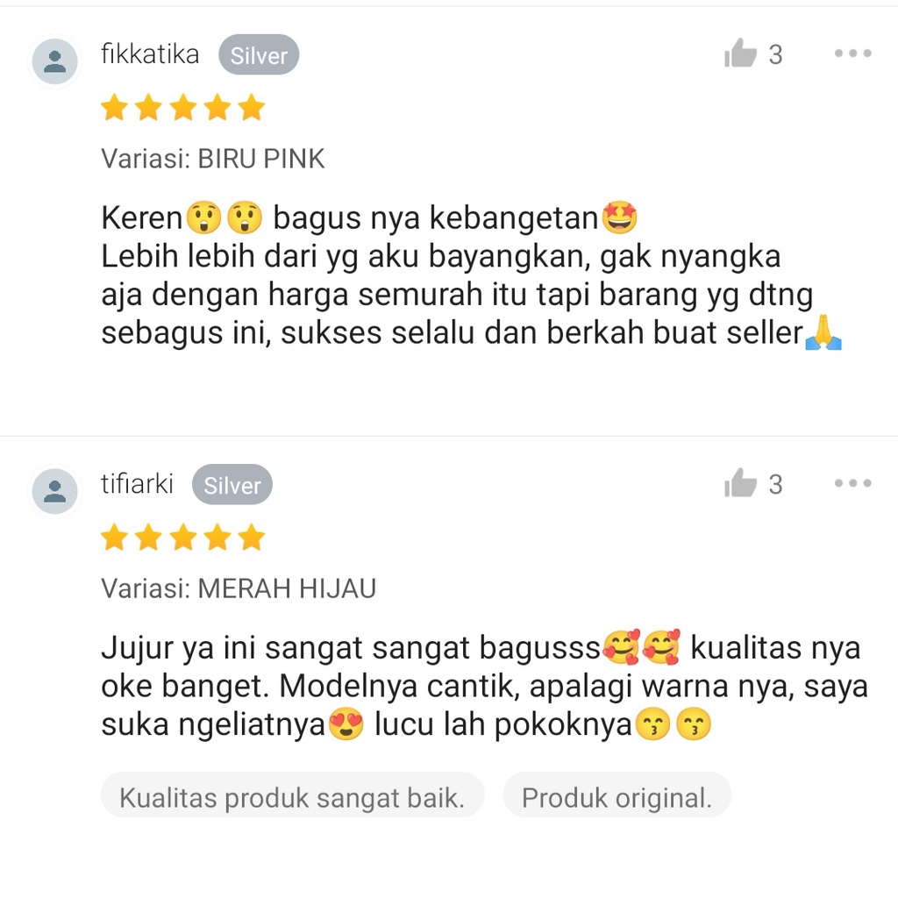This screenshot has height=898, width=898.
Task: Tap like count 3 on fikkatika's review
Action: pyautogui.click(x=775, y=55)
